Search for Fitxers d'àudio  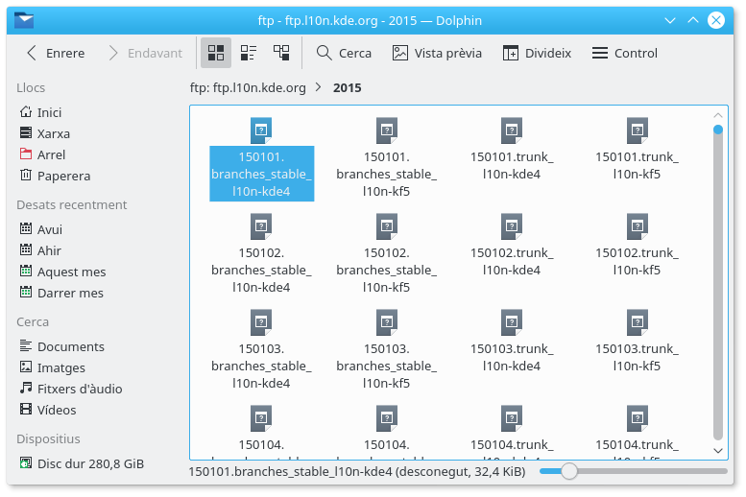[79, 389]
